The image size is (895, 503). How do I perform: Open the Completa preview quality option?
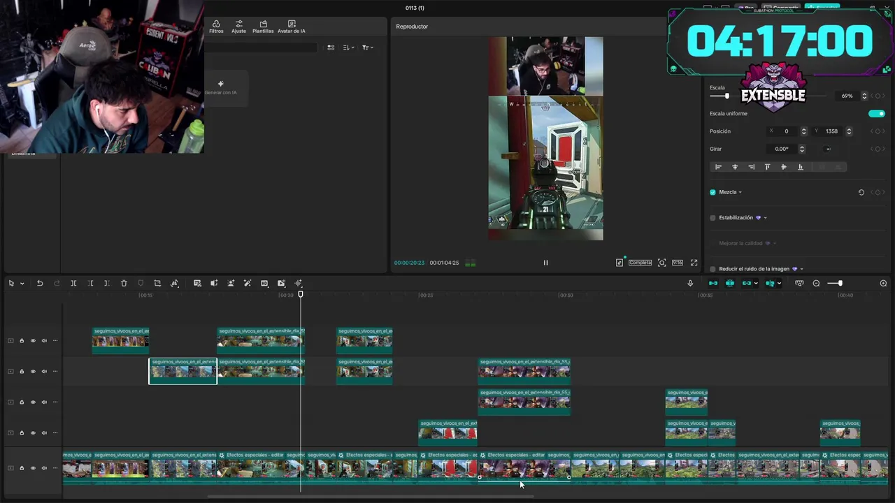tap(640, 263)
